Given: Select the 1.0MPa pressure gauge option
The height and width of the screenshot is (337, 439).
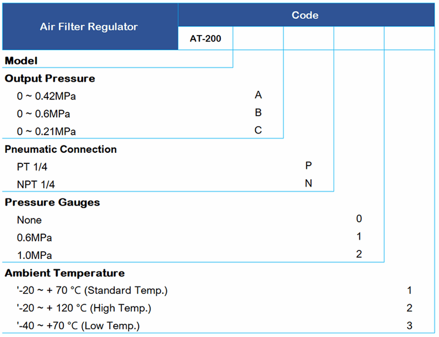Looking at the screenshot, I should tap(34, 255).
